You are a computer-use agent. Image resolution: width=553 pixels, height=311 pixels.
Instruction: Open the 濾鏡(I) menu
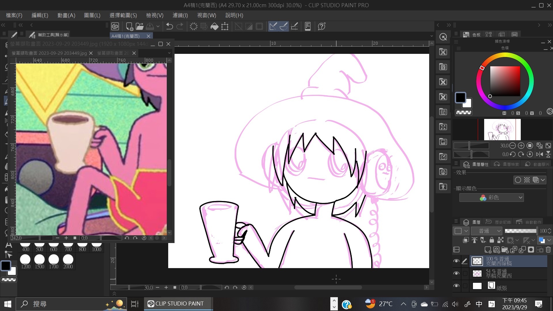(180, 15)
